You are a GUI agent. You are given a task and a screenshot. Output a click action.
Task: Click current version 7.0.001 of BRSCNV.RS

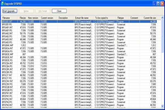(x=43, y=84)
